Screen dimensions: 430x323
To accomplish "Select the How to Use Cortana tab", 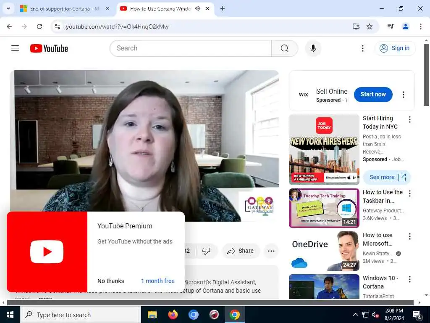I will click(160, 8).
